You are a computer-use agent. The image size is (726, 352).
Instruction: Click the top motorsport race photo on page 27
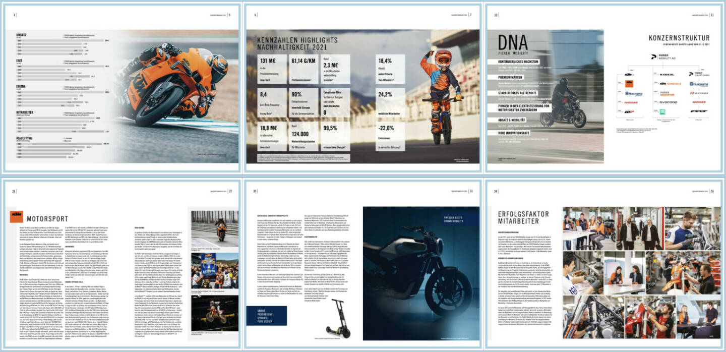pyautogui.click(x=214, y=229)
